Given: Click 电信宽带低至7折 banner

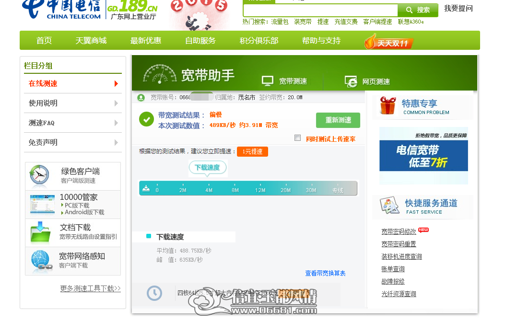Looking at the screenshot, I should click(x=424, y=156).
